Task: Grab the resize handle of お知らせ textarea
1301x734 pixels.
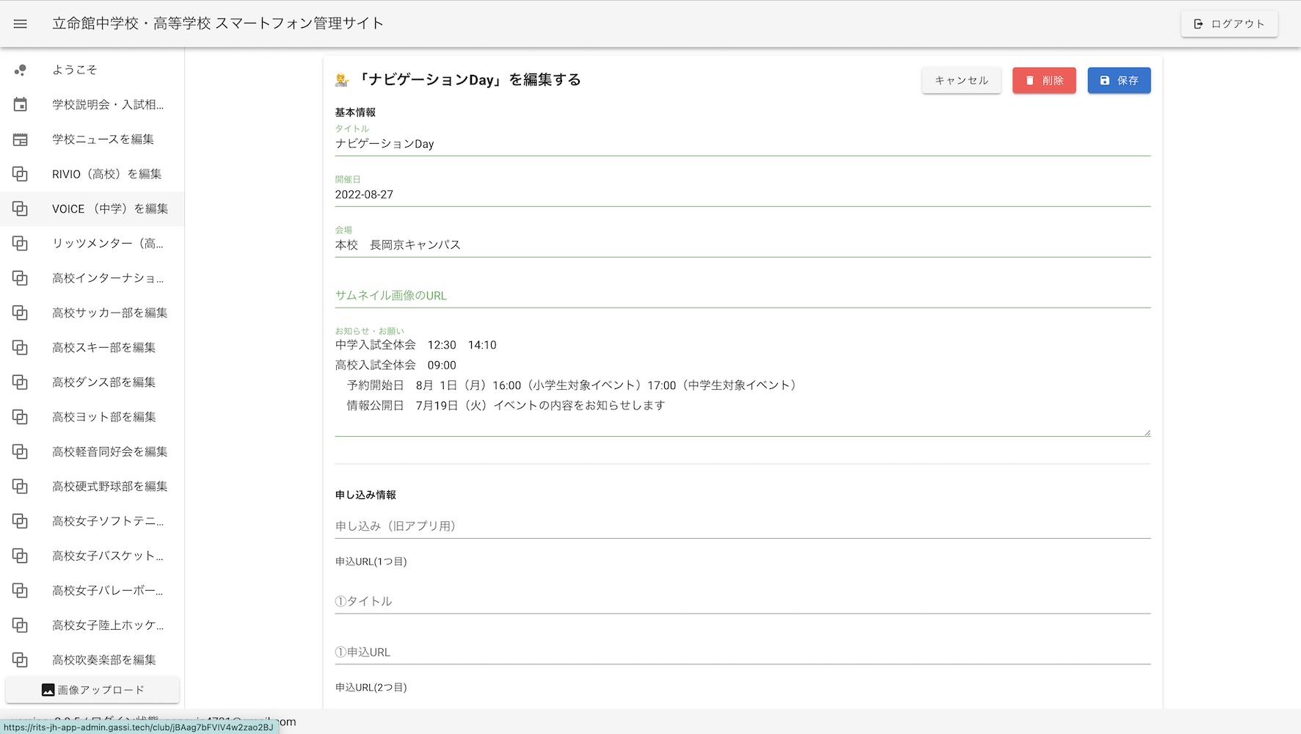Action: click(x=1147, y=432)
